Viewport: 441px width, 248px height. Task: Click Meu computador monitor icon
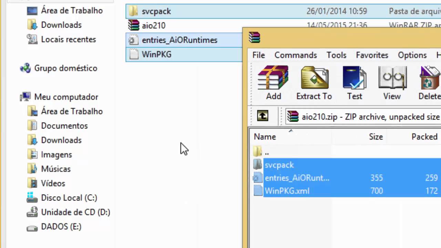pos(25,97)
